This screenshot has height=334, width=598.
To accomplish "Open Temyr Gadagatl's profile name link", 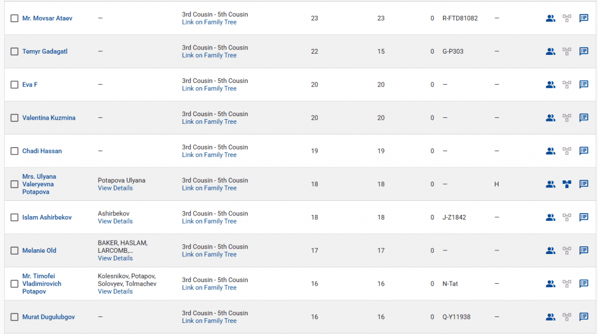I will (x=45, y=51).
